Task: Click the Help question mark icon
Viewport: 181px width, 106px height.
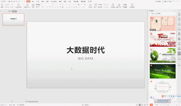Action: [x=174, y=1]
